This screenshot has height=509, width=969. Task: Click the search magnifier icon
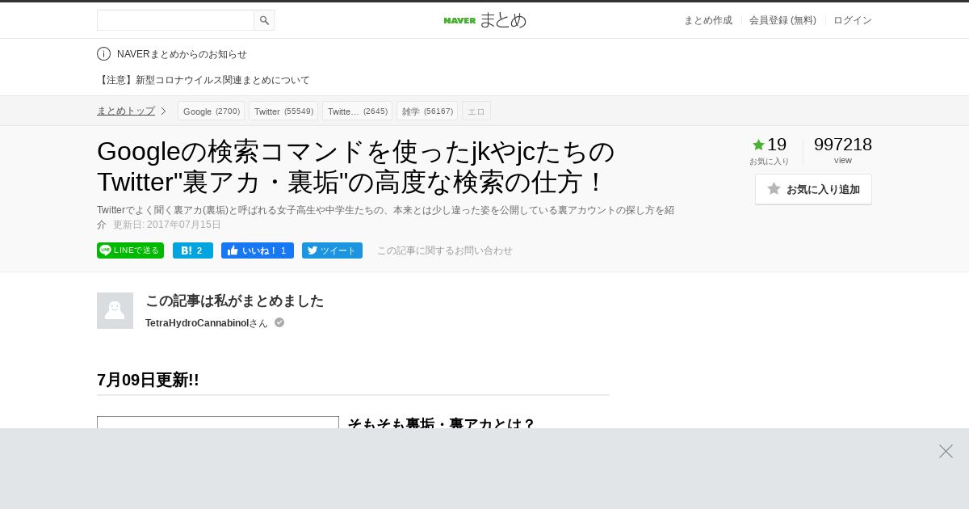coord(264,20)
